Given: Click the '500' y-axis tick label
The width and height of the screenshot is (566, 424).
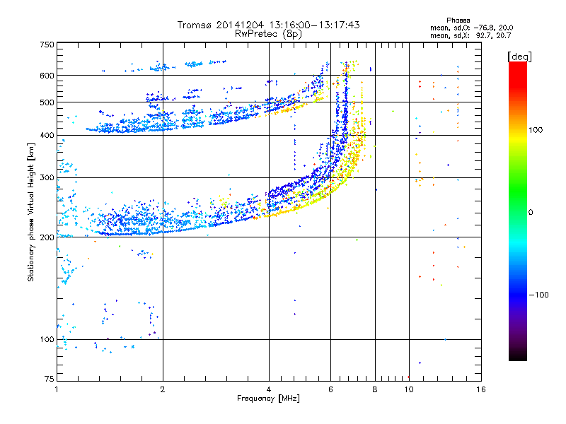Looking at the screenshot, I should 47,102.
